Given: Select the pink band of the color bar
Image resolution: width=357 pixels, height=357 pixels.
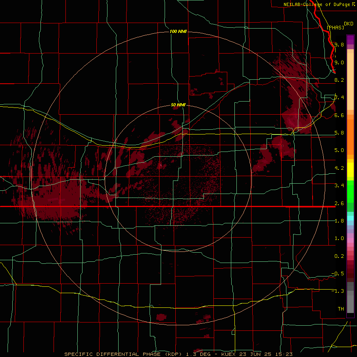Looking at the screenshot, I should click(350, 240).
